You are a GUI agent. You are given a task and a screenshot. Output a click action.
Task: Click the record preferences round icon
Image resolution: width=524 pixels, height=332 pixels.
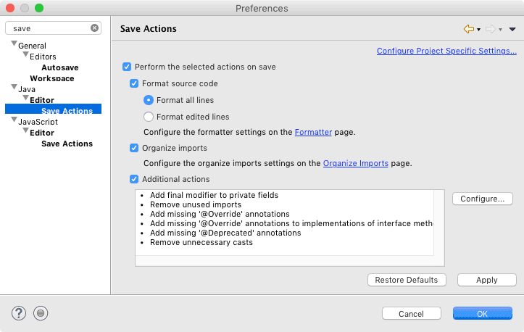pyautogui.click(x=41, y=313)
